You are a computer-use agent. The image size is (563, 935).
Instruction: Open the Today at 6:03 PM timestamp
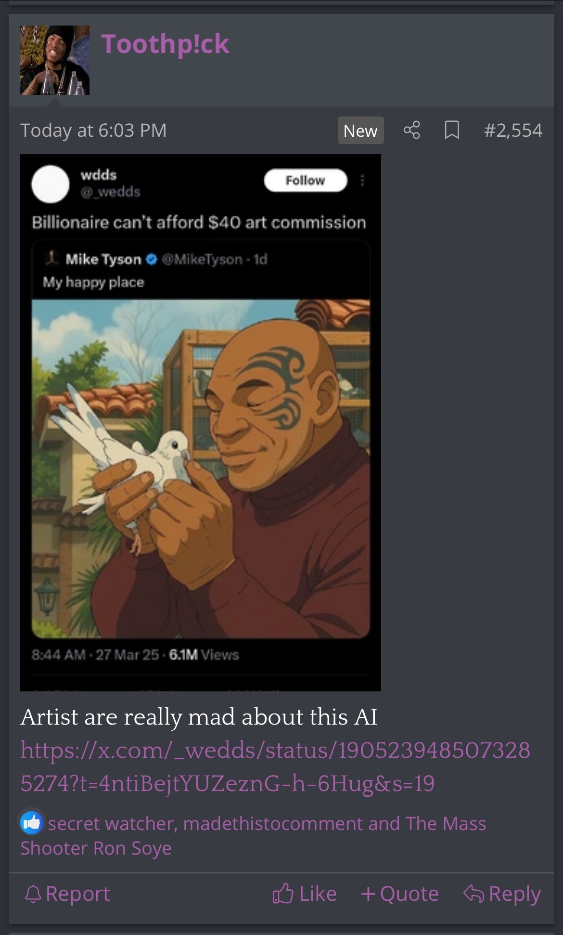(x=93, y=130)
